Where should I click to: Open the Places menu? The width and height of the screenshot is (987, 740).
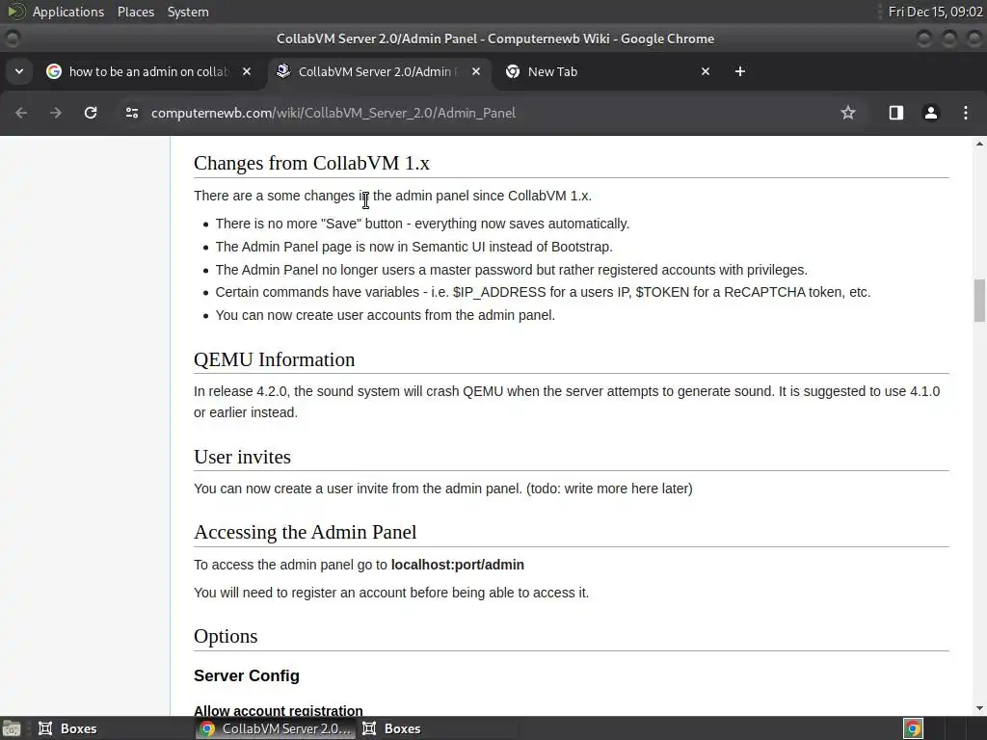(136, 12)
